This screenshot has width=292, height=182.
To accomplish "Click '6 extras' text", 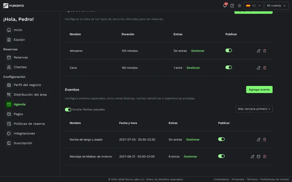I will (174, 157).
